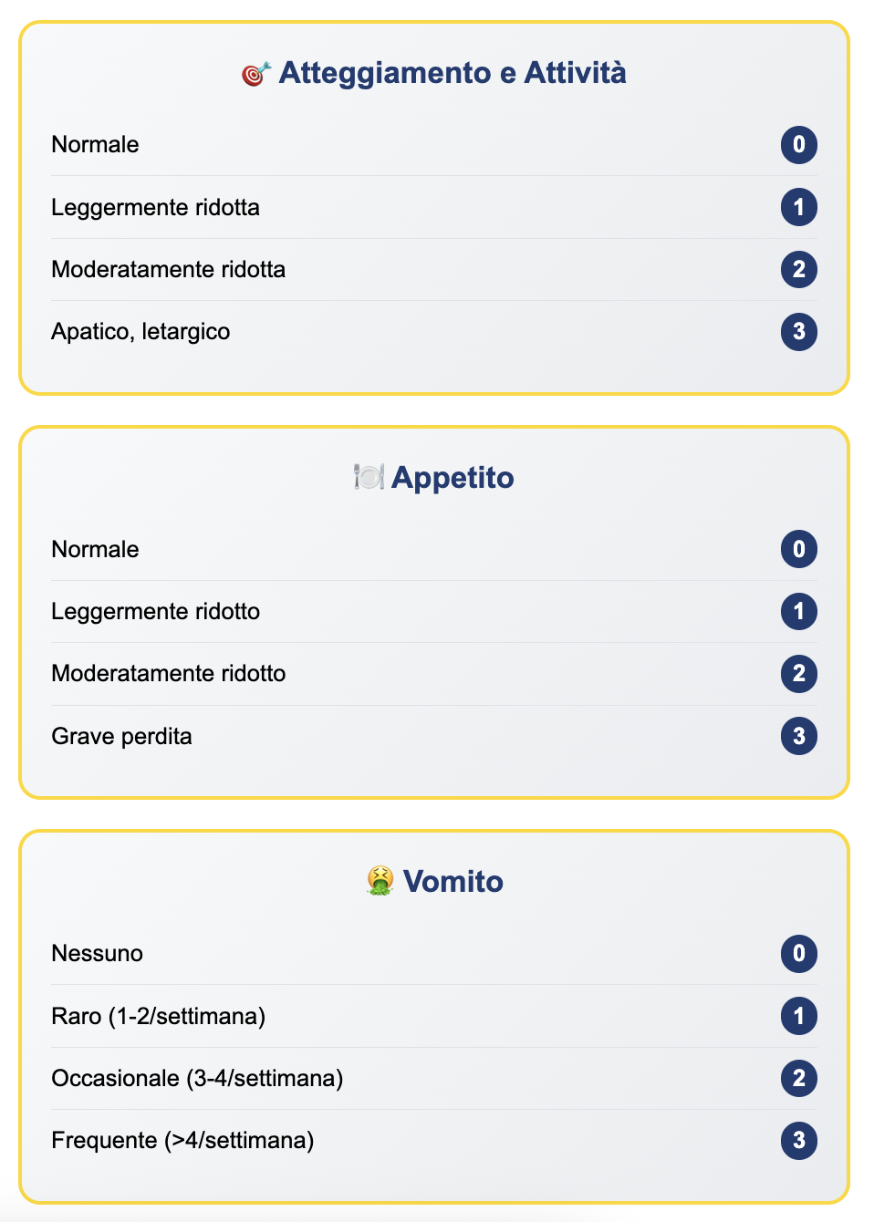
Task: Select score 0 badge for Normale activity
Action: [x=798, y=145]
